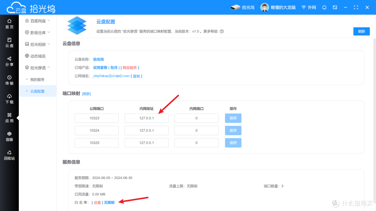Open the 传输 transfer sidebar icon
The image size is (376, 211).
(x=9, y=80)
